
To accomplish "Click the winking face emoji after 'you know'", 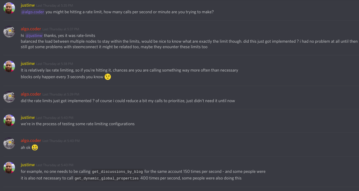I will tap(108, 77).
